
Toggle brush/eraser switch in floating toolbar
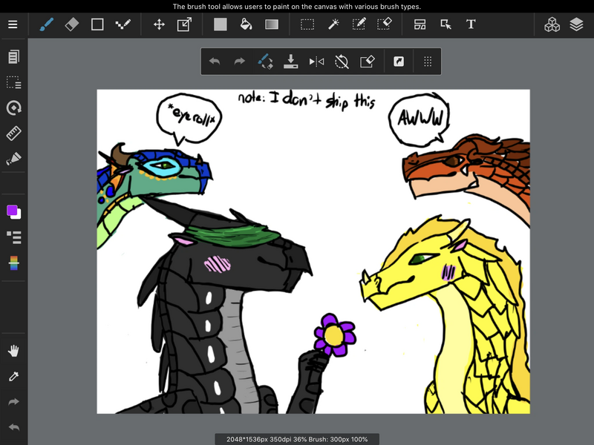[265, 62]
